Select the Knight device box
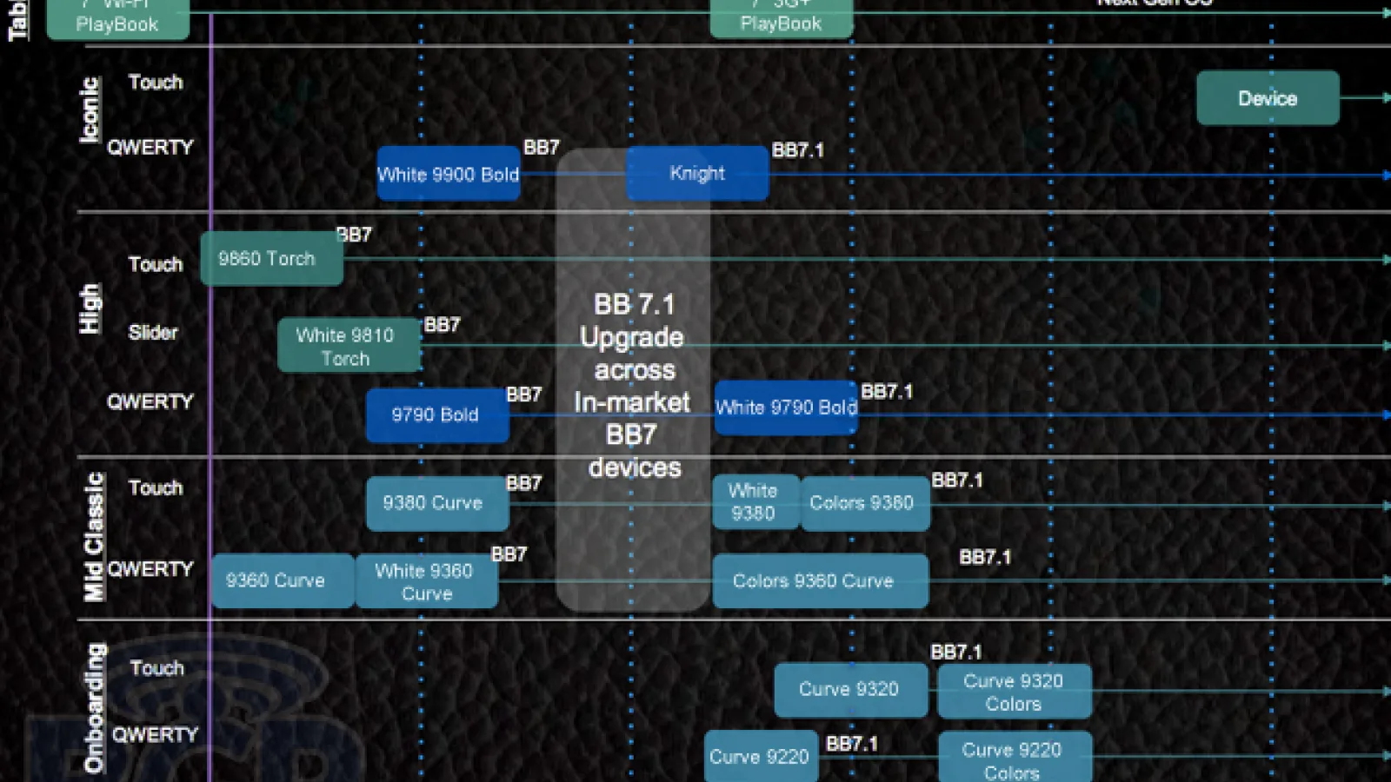The width and height of the screenshot is (1391, 782). pyautogui.click(x=697, y=173)
